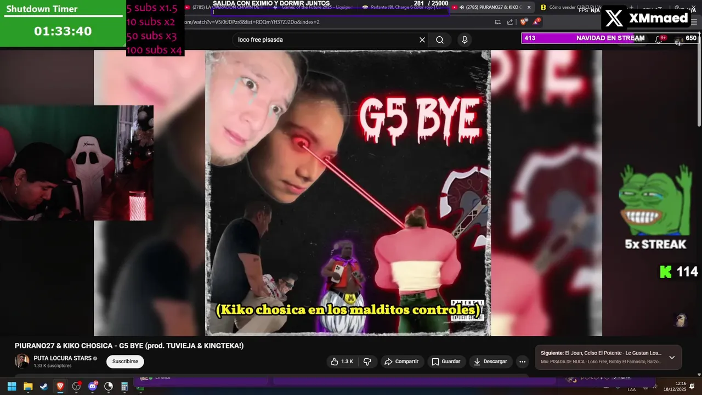Open the Windows Start menu
702x395 pixels.
coord(12,387)
